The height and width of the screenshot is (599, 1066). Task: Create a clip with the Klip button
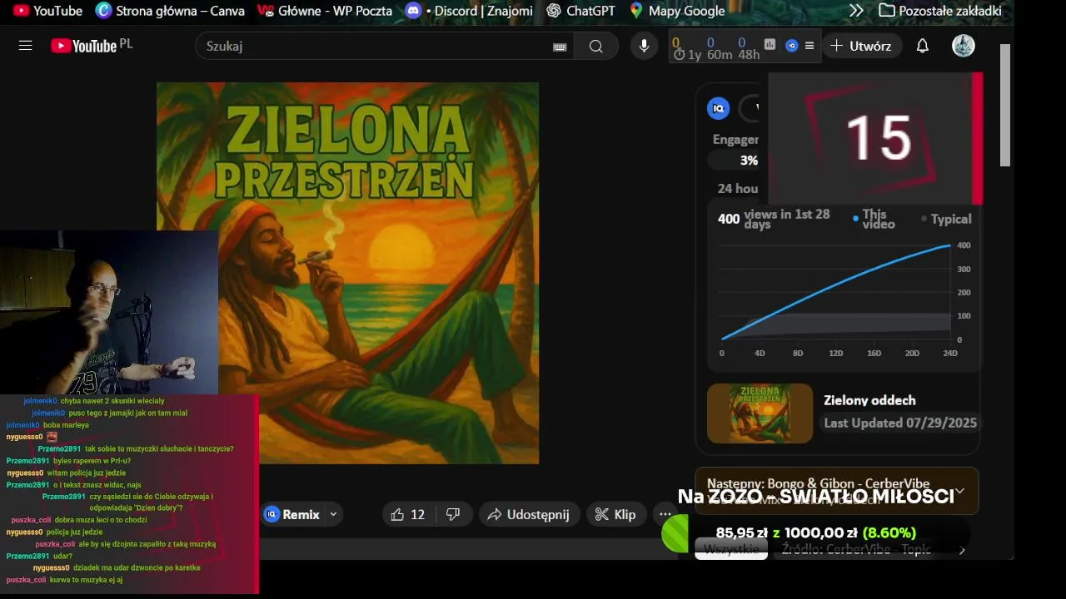click(615, 514)
